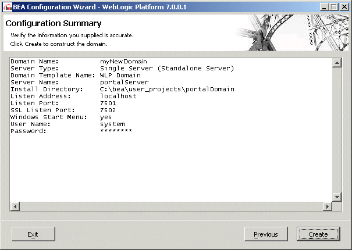Click the summary scrollbar up arrow
The height and width of the screenshot is (250, 352).
pyautogui.click(x=337, y=63)
